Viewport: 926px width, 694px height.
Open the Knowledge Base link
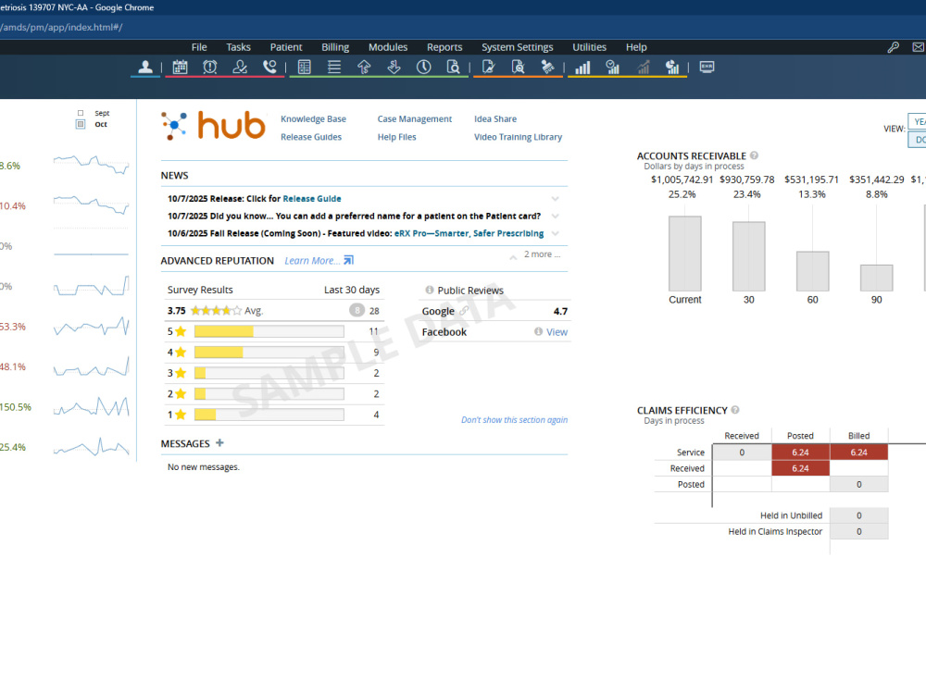click(x=314, y=118)
